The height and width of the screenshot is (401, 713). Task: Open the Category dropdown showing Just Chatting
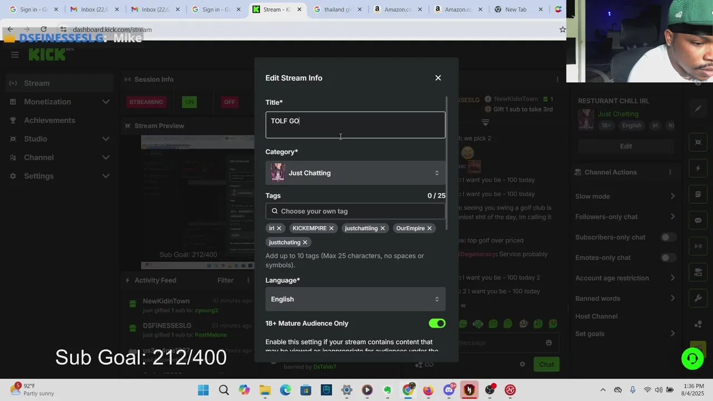click(x=355, y=173)
